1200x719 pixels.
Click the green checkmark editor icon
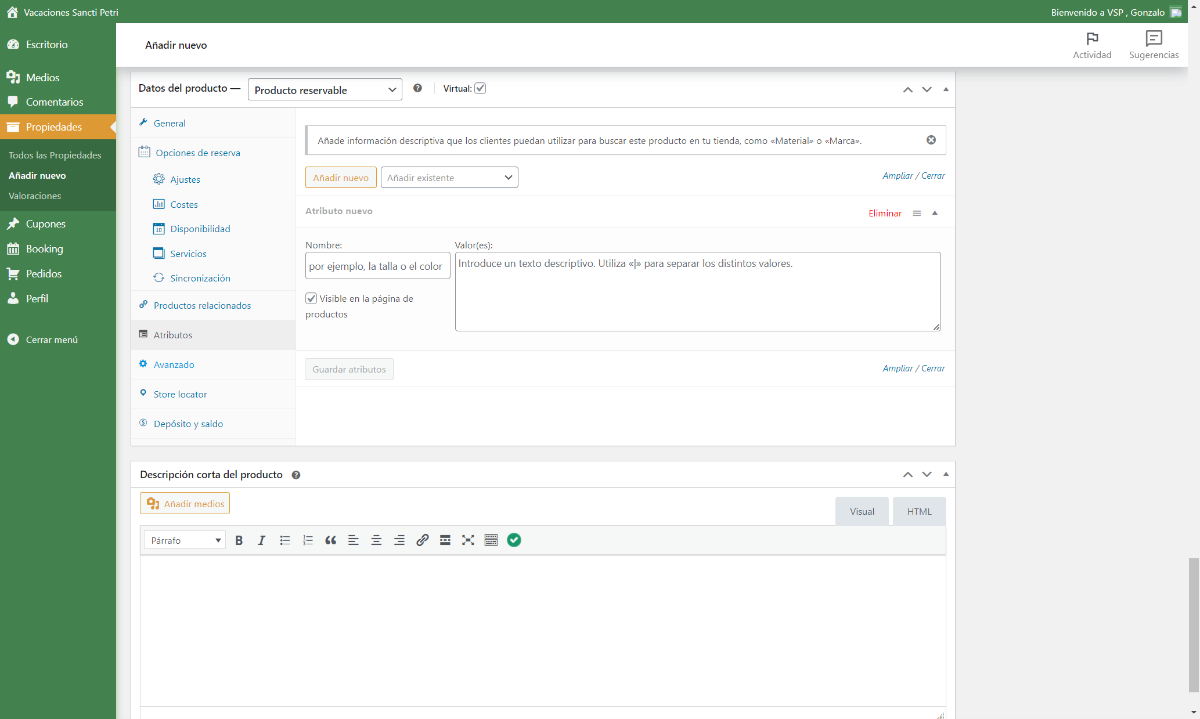pos(514,540)
